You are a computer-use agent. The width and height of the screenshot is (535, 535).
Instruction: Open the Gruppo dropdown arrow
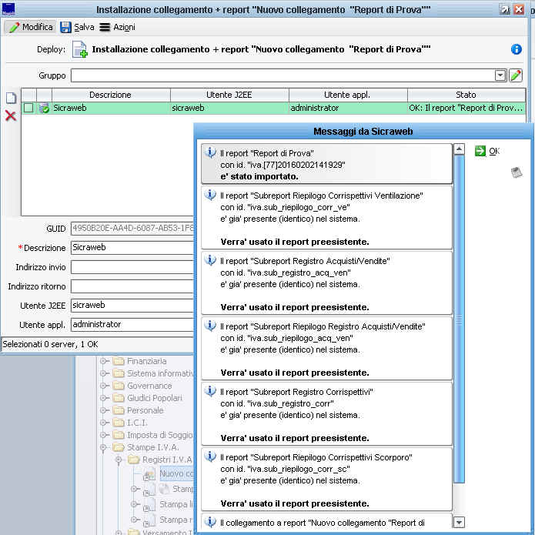point(500,75)
